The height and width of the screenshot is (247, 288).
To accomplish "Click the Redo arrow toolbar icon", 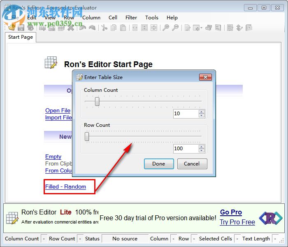I will click(92, 28).
